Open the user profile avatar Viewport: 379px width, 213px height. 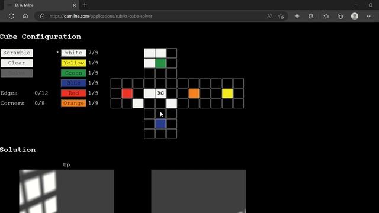point(355,16)
